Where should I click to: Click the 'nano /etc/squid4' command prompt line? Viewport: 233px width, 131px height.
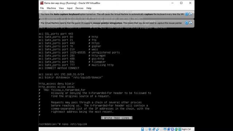[63, 124]
